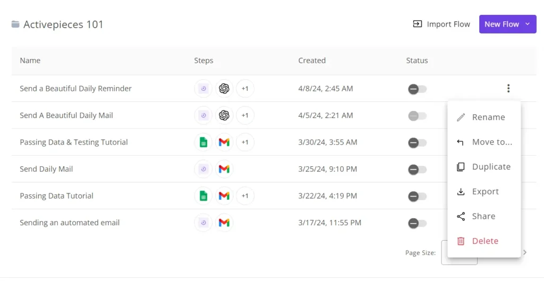Click Gmail icon in Passing Data Tutorial row

[x=224, y=196]
